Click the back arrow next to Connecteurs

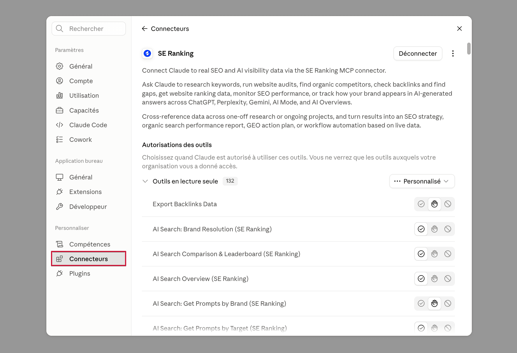point(145,29)
